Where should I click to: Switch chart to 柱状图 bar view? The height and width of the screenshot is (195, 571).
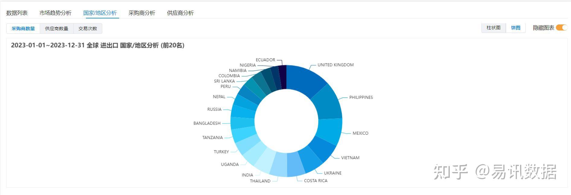click(493, 28)
